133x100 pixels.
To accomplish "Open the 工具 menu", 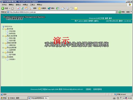I will click(x=32, y=5).
